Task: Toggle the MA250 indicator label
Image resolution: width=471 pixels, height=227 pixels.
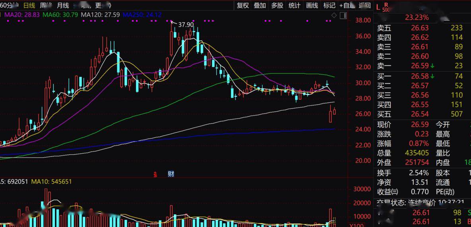Action: (x=142, y=15)
